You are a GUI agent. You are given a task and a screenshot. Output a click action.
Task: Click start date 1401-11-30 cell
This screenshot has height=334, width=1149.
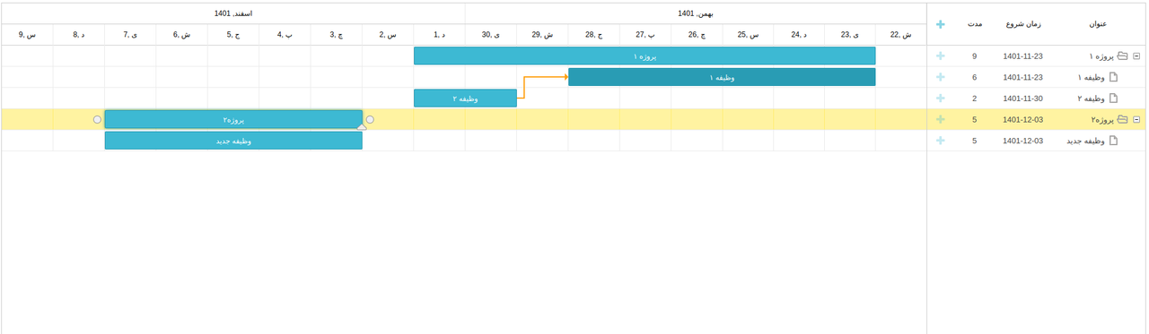pos(1022,98)
